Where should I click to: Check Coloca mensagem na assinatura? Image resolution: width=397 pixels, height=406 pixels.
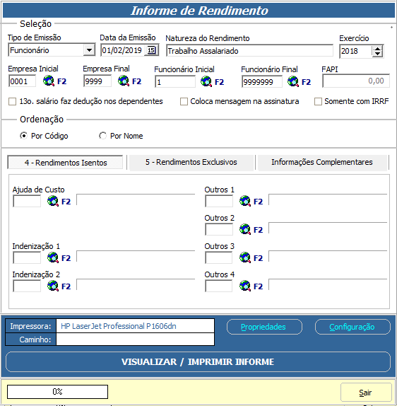[x=184, y=102]
